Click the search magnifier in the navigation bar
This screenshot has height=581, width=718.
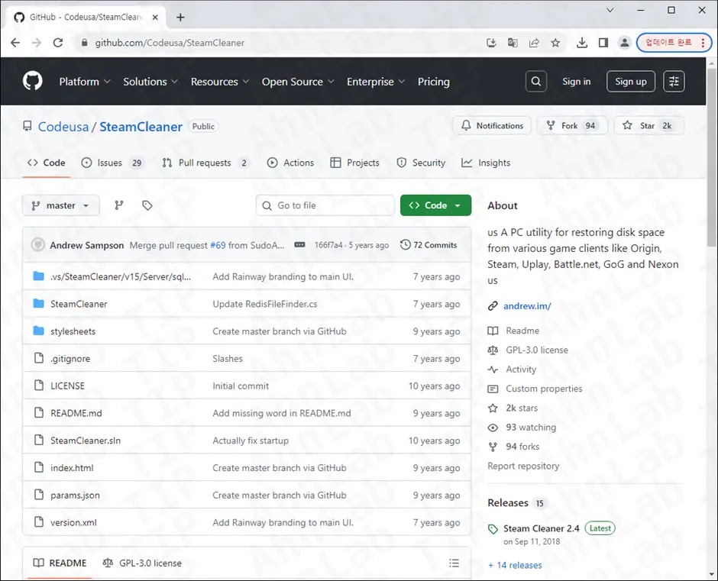pos(535,81)
